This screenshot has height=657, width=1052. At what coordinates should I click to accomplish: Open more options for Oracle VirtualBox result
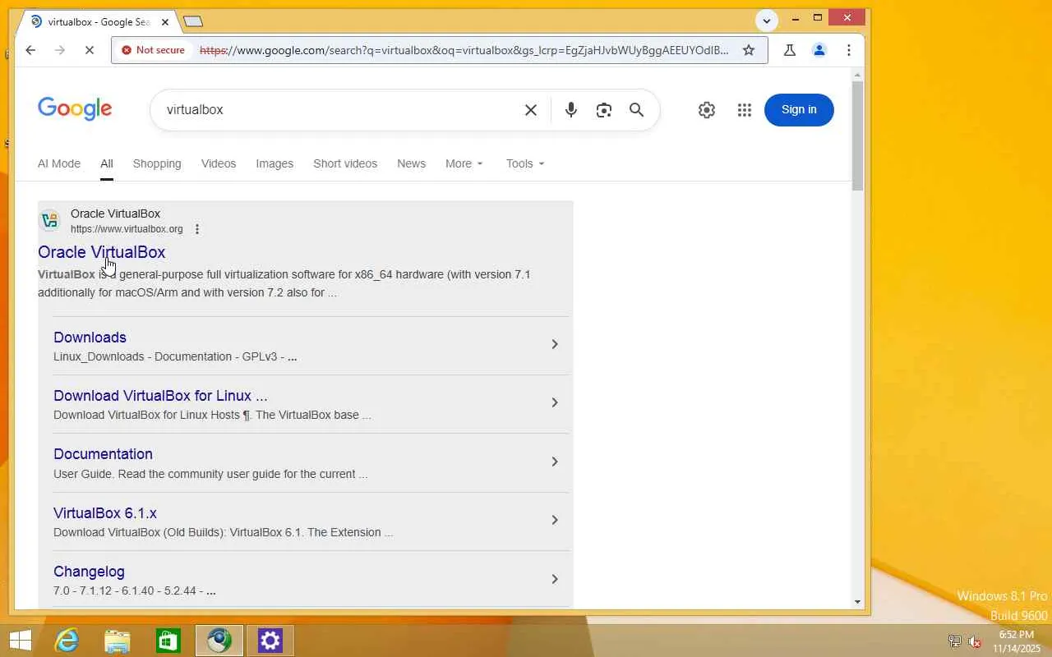click(x=197, y=229)
